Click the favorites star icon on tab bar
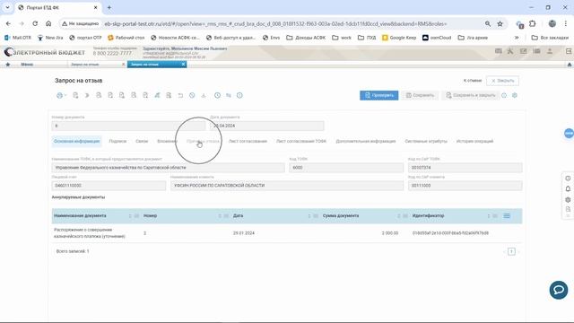Viewport: 574px width, 323px height. click(x=8, y=65)
